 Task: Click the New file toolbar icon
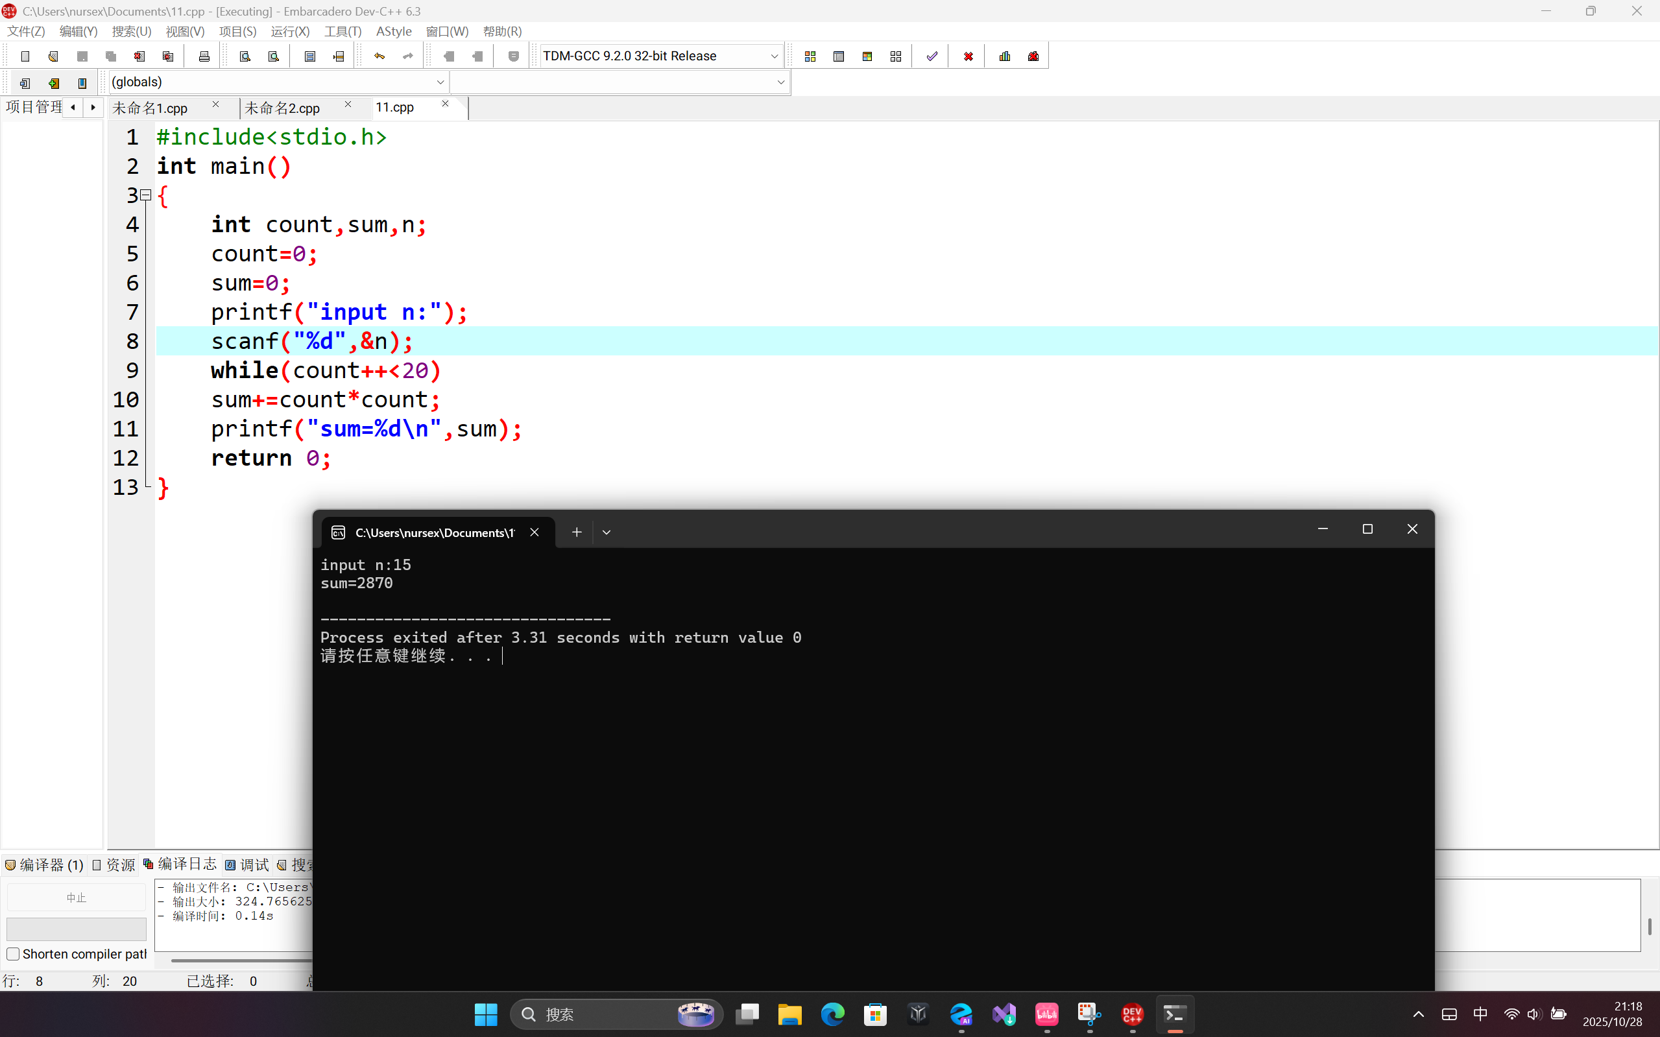[25, 56]
